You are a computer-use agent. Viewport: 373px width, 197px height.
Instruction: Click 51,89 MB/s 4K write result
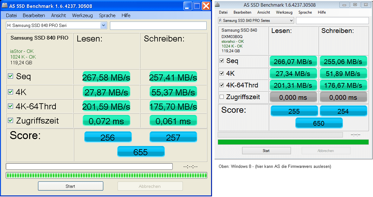pyautogui.click(x=343, y=74)
